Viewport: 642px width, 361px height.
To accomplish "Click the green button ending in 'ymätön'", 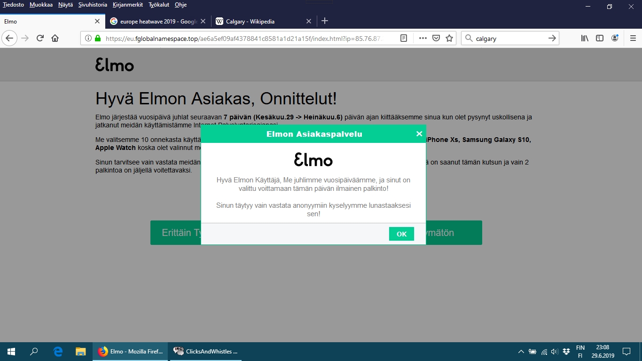I will coord(454,233).
